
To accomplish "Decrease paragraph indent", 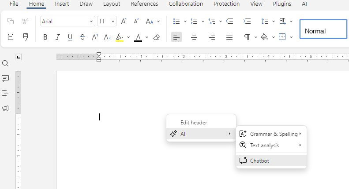I will (229, 21).
